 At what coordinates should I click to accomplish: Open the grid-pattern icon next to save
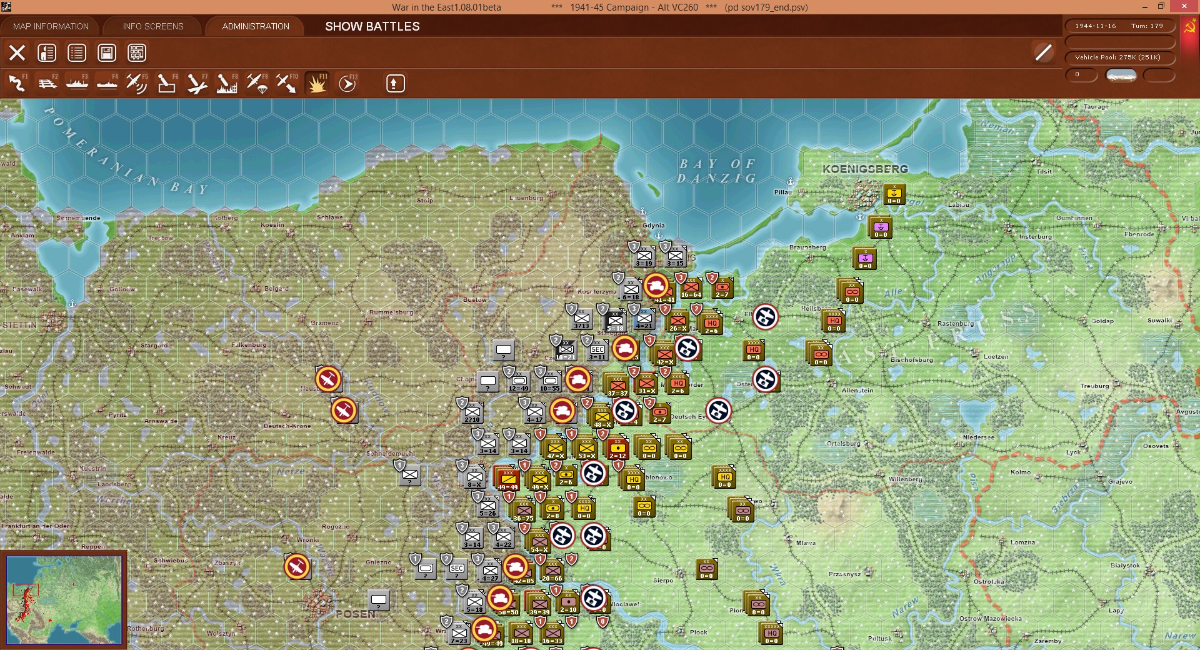point(137,53)
